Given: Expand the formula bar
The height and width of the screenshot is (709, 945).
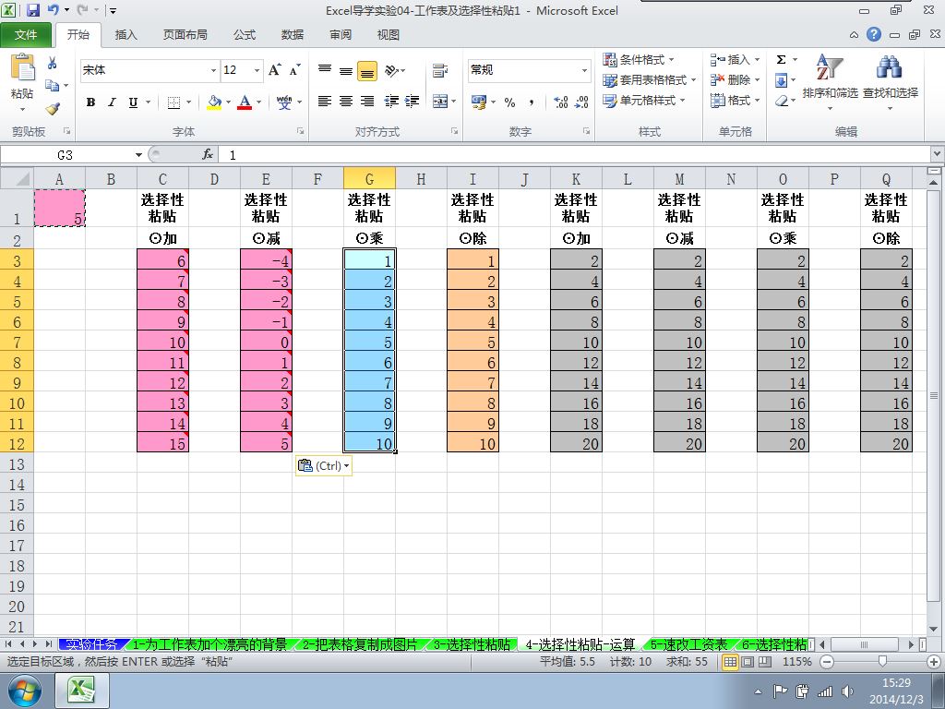Looking at the screenshot, I should point(938,154).
